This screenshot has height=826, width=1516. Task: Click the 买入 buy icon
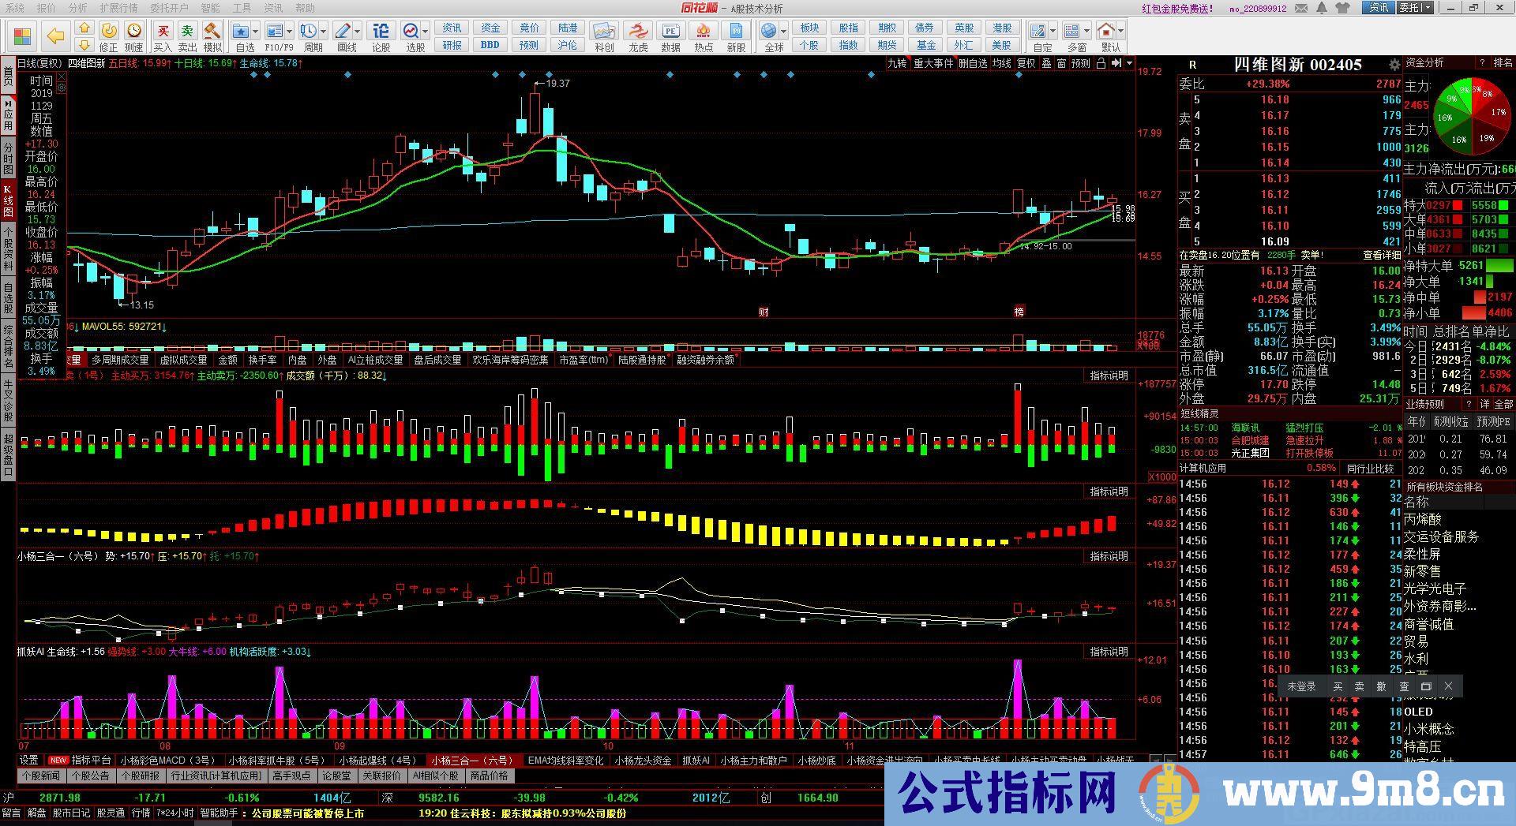tap(163, 31)
